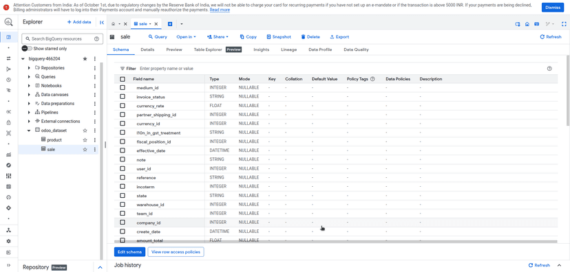Open the Read more link
570x272 pixels.
pyautogui.click(x=220, y=10)
